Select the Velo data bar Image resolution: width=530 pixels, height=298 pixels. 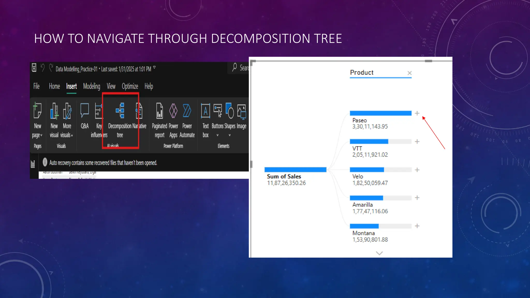[380, 170]
